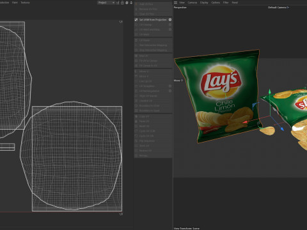Click the Default Camera label
This screenshot has width=307, height=230.
tap(278, 8)
